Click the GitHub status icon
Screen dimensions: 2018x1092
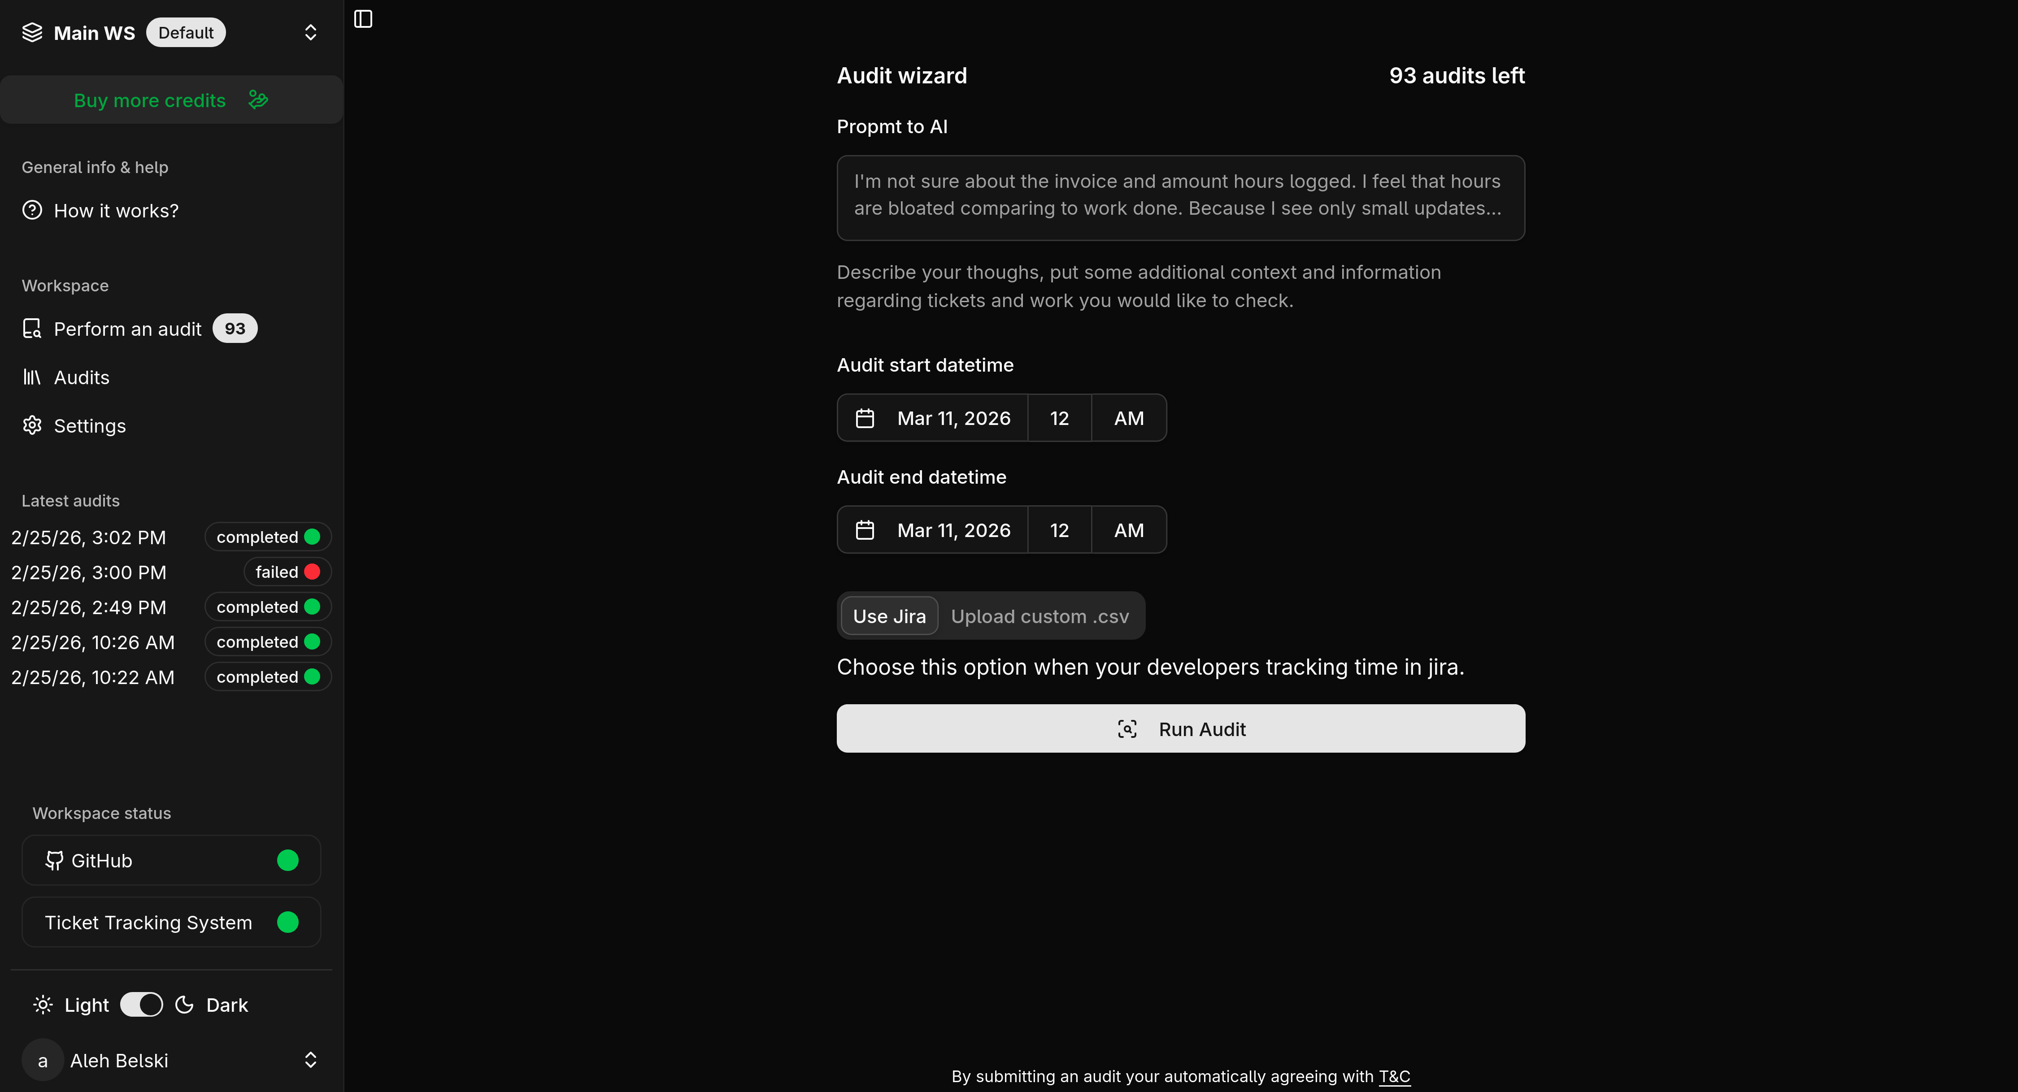54,860
